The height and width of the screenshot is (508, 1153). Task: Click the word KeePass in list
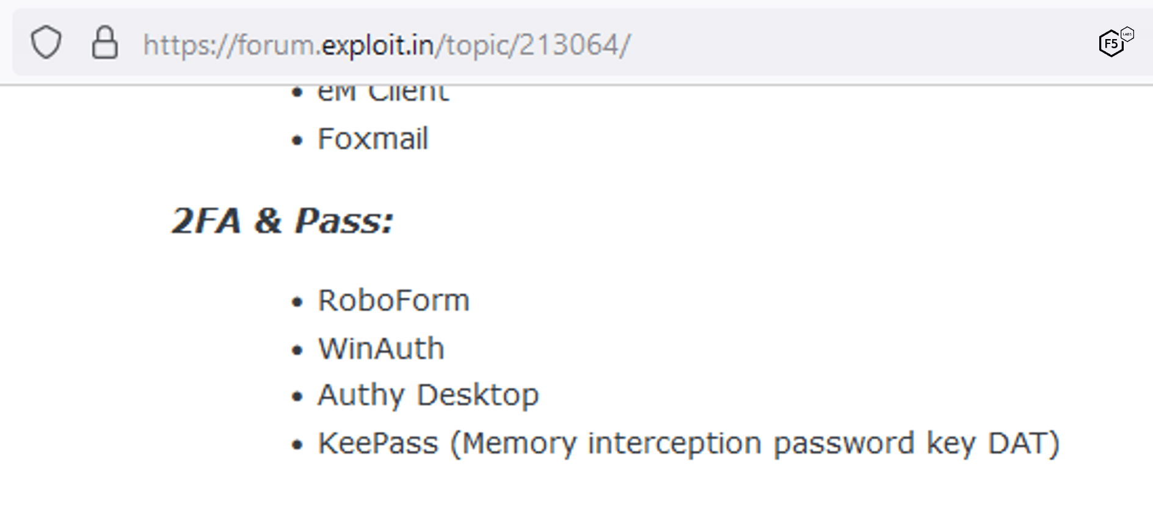(x=378, y=443)
